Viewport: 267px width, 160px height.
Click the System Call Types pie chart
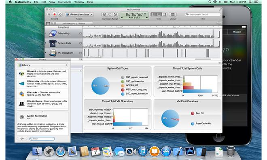pos(100,86)
